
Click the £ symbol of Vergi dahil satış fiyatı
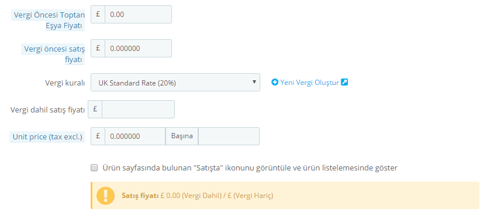point(95,109)
